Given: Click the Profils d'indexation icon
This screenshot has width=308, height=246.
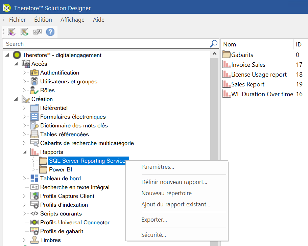Looking at the screenshot, I should pyautogui.click(x=34, y=205).
